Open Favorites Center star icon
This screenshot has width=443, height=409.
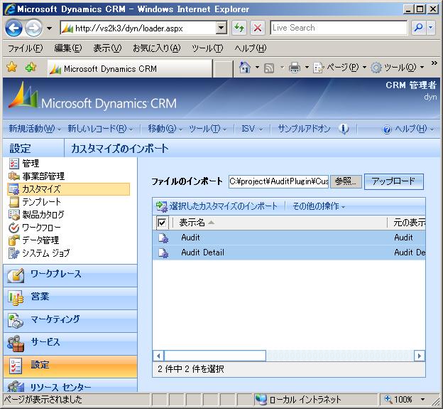12,68
